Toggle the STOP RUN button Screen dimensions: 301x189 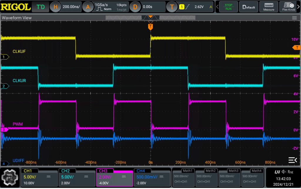(x=228, y=7)
